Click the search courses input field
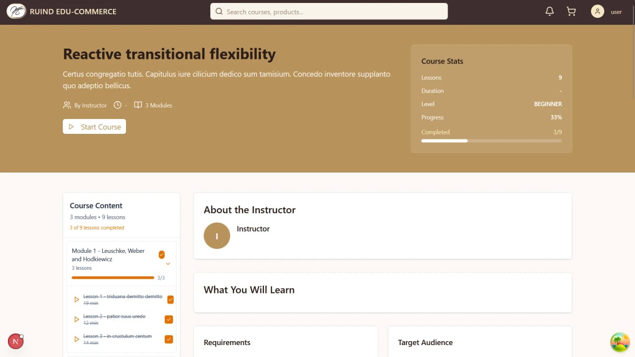 pos(328,11)
